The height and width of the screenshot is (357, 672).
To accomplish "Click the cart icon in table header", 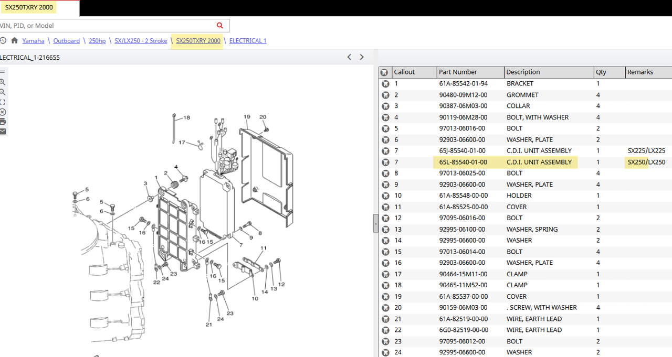I will pyautogui.click(x=385, y=72).
